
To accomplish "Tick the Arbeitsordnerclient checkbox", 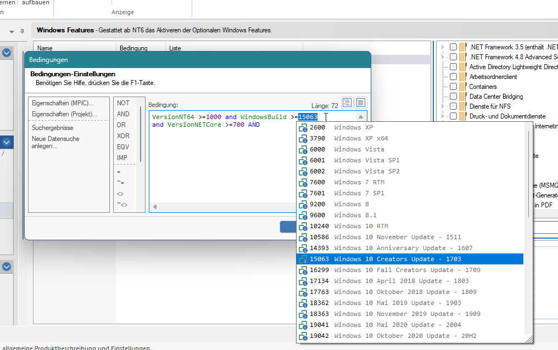I will [453, 77].
